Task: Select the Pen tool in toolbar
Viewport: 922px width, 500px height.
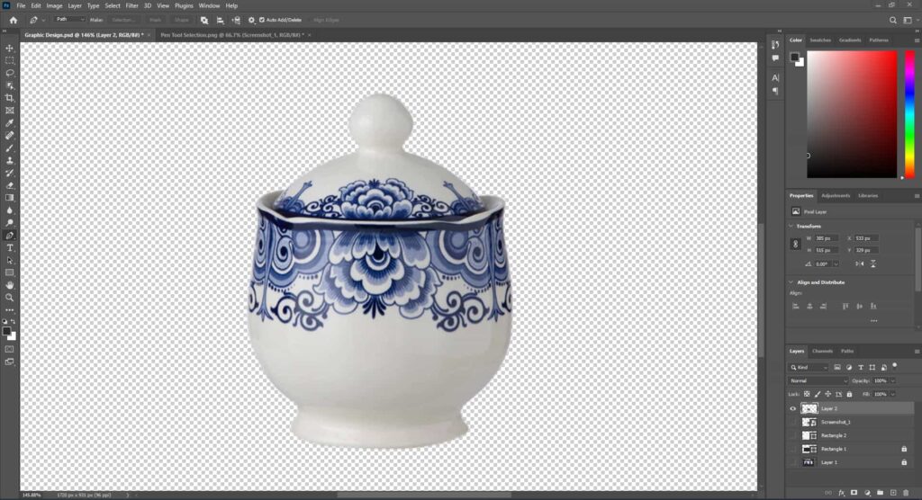Action: [9, 236]
